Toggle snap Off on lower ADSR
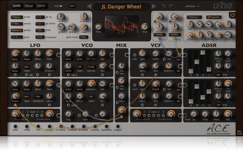The image size is (243, 151). [218, 105]
